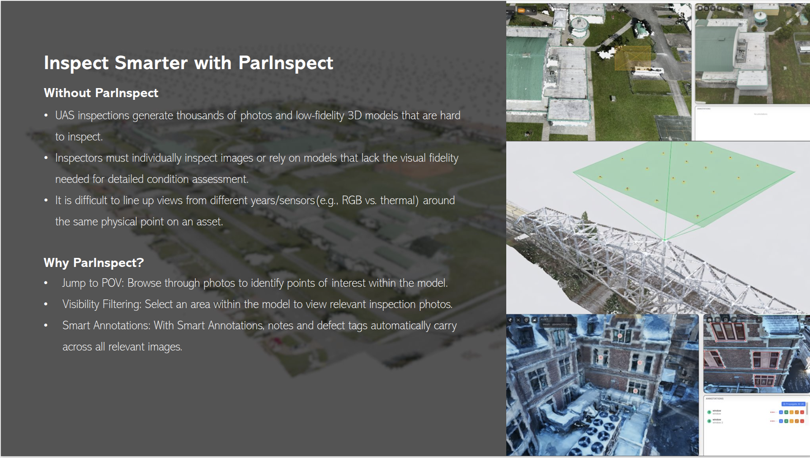This screenshot has width=810, height=458.
Task: Open the question-mark help button
Action: coord(534,10)
